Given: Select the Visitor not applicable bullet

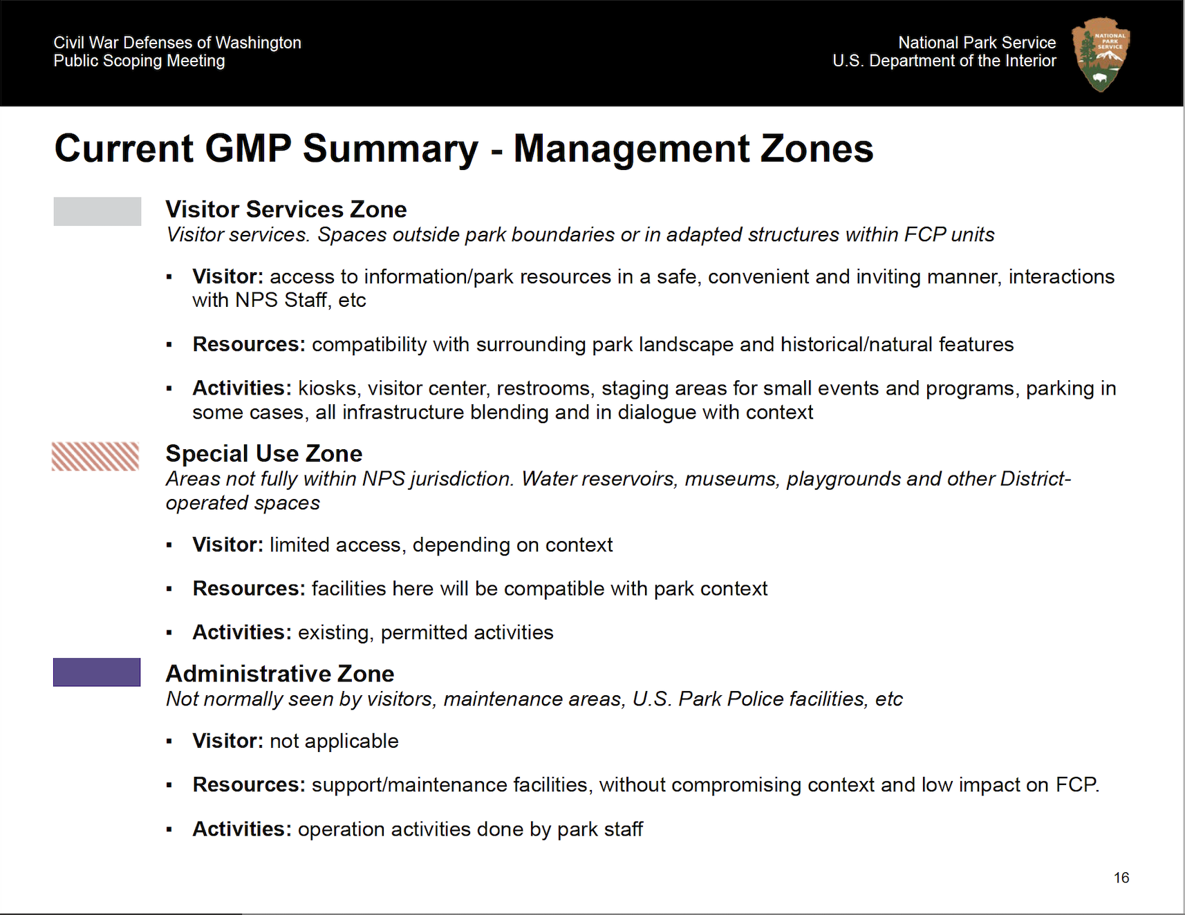Looking at the screenshot, I should 295,741.
